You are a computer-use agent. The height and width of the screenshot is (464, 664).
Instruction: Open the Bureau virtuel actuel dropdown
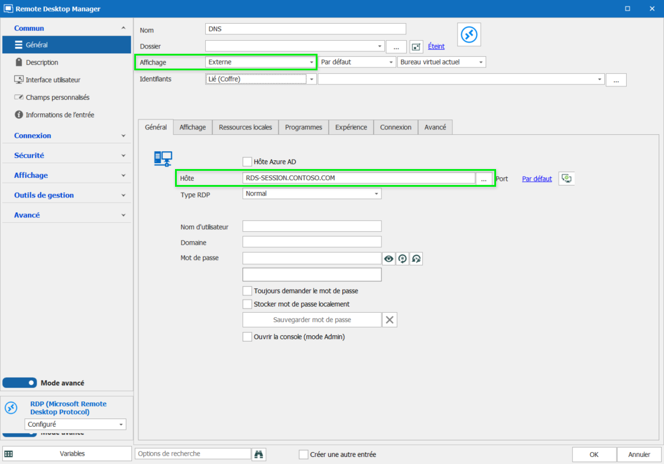click(x=482, y=61)
